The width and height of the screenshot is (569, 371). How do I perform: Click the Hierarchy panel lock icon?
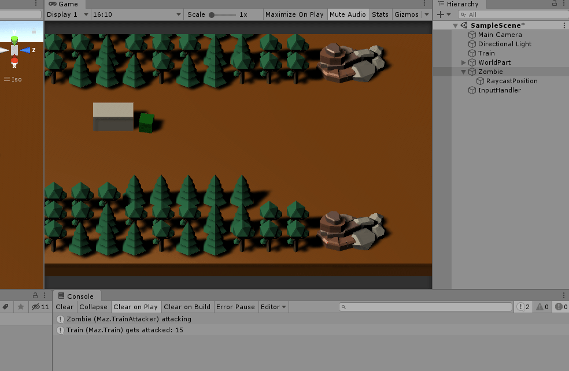[554, 4]
